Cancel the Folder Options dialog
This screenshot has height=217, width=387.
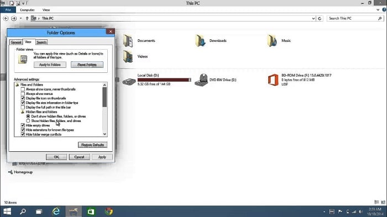pyautogui.click(x=79, y=157)
